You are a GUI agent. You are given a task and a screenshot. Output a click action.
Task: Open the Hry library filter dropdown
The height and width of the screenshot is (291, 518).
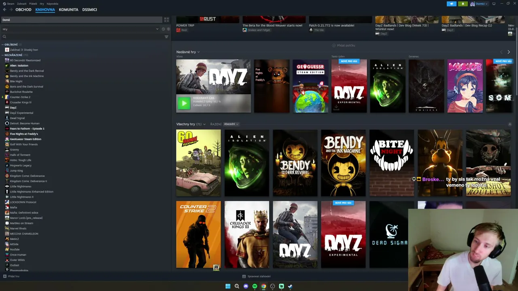click(x=80, y=29)
